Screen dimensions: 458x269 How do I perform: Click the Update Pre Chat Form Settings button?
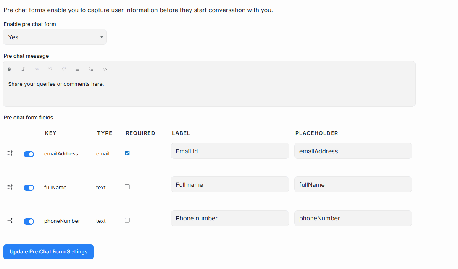[48, 252]
